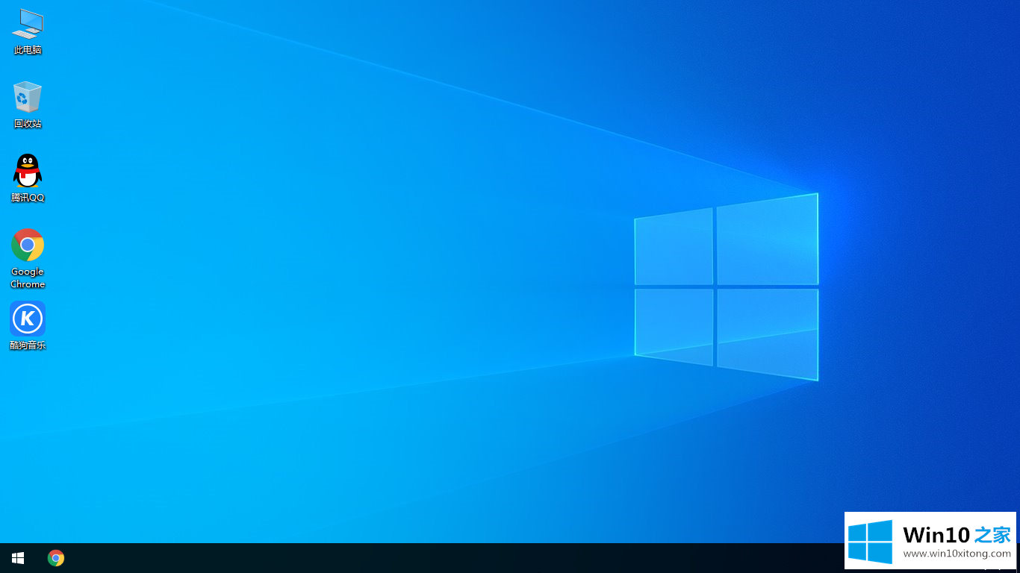The image size is (1020, 573).
Task: Select the 回收站 recycle bin icon
Action: click(x=28, y=97)
